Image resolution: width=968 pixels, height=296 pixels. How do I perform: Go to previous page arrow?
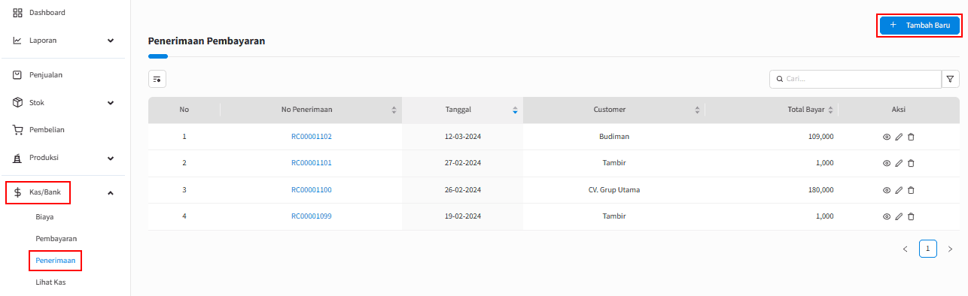point(905,249)
